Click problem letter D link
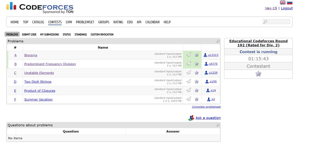Screen dimensions: 312x153 click(15, 82)
